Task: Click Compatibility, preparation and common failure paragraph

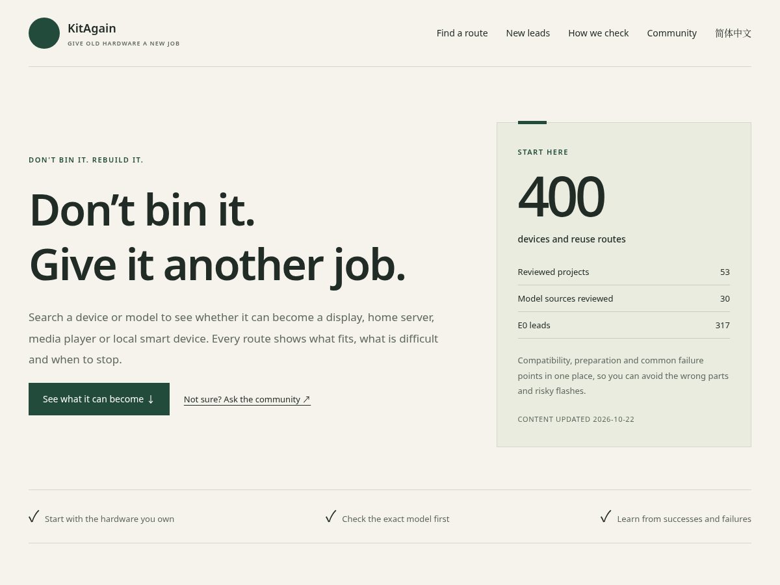Action: pos(623,376)
